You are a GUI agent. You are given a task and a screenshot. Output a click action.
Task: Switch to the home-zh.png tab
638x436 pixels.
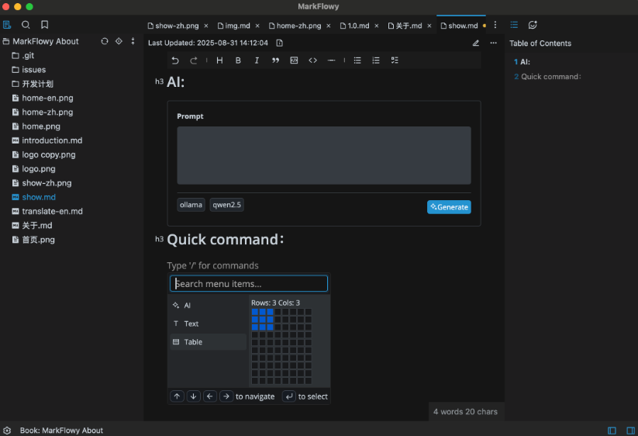click(x=298, y=26)
